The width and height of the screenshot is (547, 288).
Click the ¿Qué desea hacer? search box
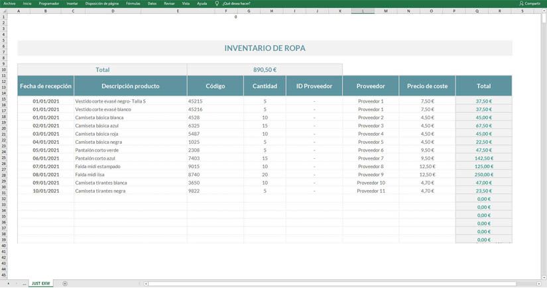pos(237,3)
